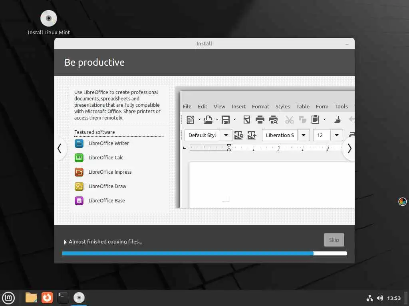Click into the Liberation S font name field

click(280, 135)
